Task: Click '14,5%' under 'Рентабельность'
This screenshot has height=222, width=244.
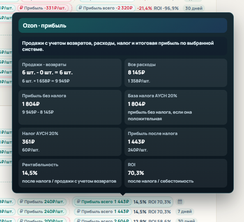Action: 30,173
